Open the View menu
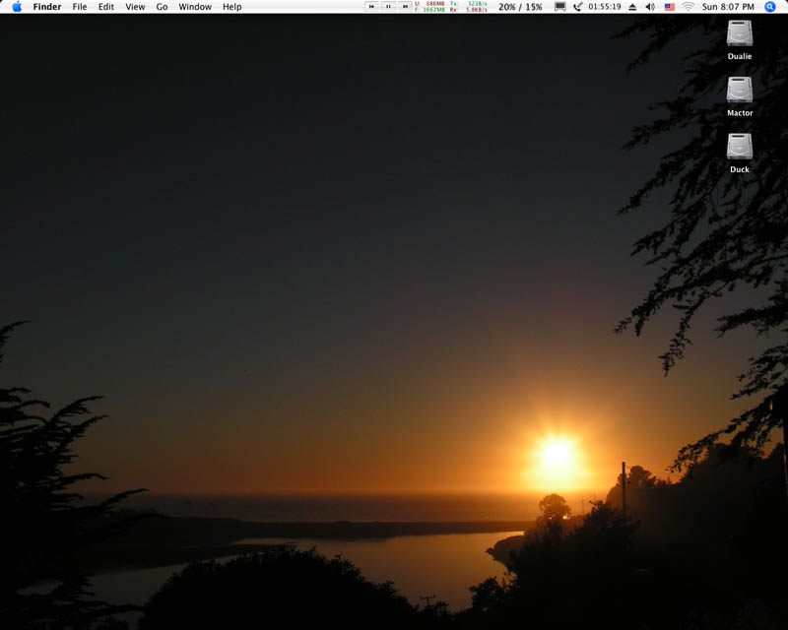The height and width of the screenshot is (630, 788). click(x=135, y=7)
